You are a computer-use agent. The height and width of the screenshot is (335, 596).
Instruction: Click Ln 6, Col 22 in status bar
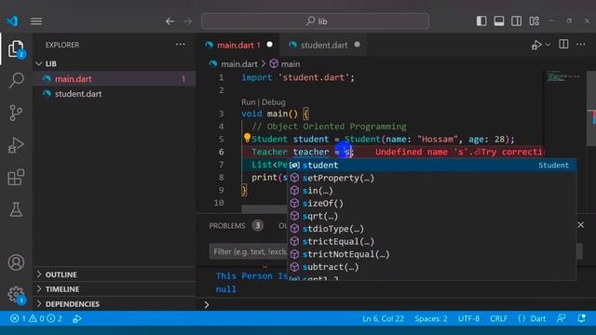[x=383, y=318]
